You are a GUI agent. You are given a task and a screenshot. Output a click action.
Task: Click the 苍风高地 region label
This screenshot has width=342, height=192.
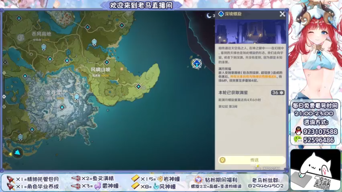tap(41, 34)
